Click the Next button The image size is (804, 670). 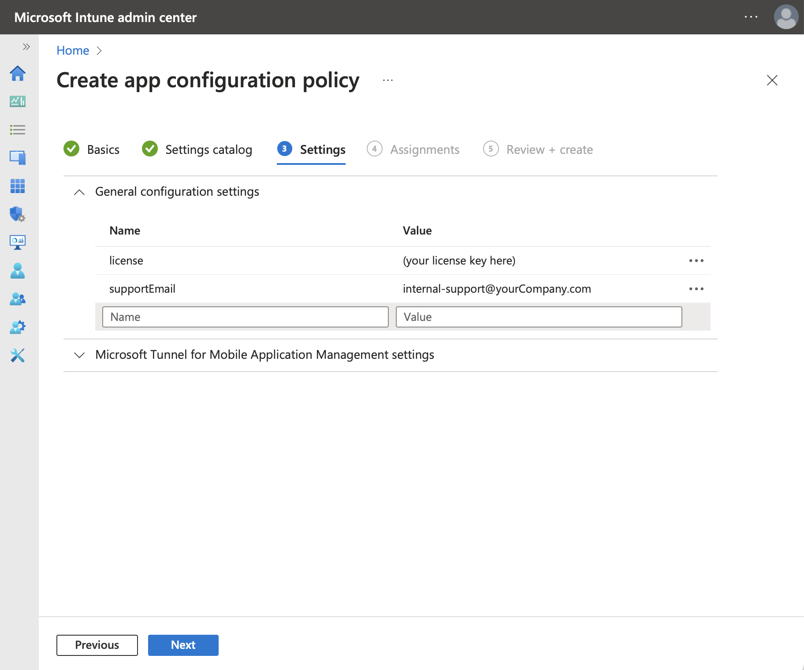pos(183,645)
